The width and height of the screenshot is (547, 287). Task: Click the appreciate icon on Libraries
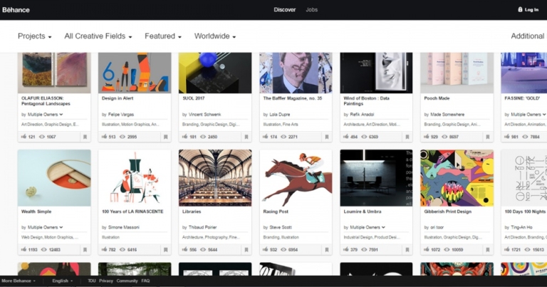tap(184, 249)
